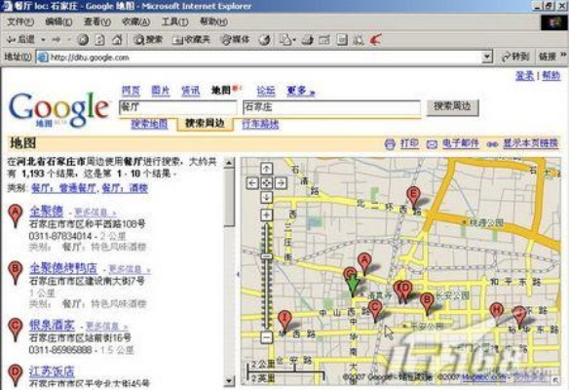Click the 餐厅: 普通餐厅 category link
This screenshot has width=569, height=390.
(x=63, y=188)
